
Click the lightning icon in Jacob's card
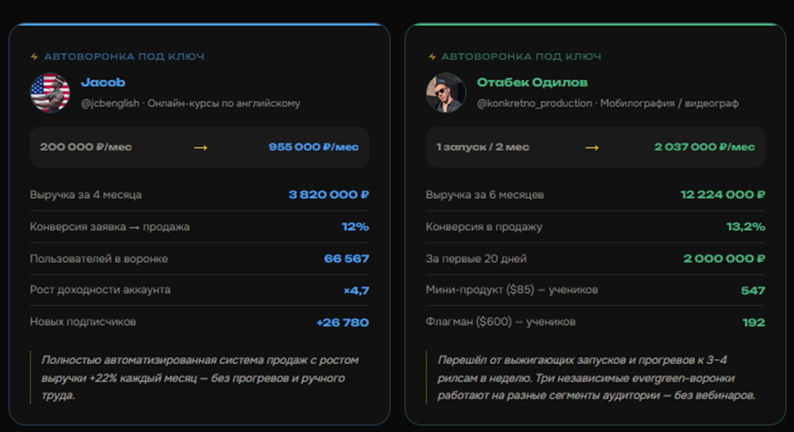34,57
